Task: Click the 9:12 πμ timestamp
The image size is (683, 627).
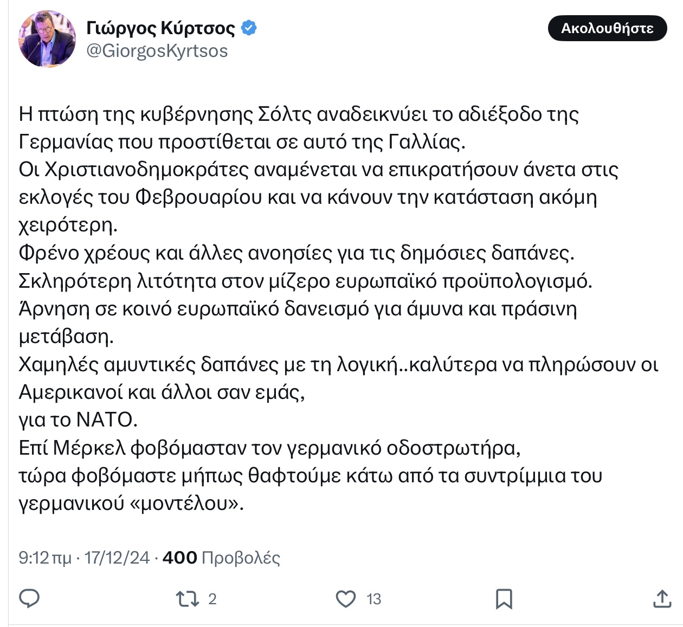Action: coord(45,558)
